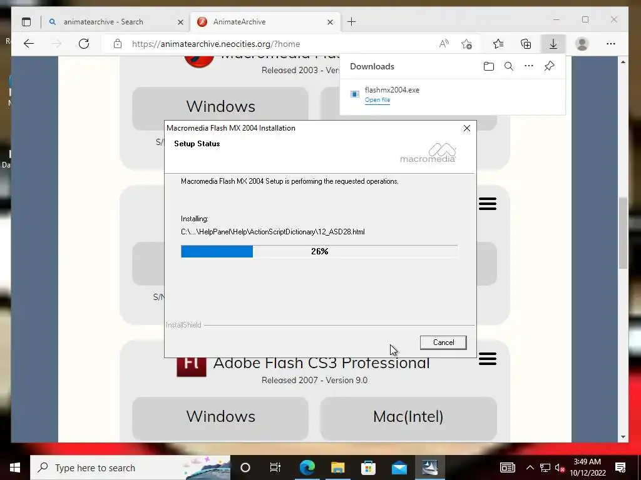Screen dimensions: 641x480
Task: Open the Windows Start menu
Action: pyautogui.click(x=15, y=467)
